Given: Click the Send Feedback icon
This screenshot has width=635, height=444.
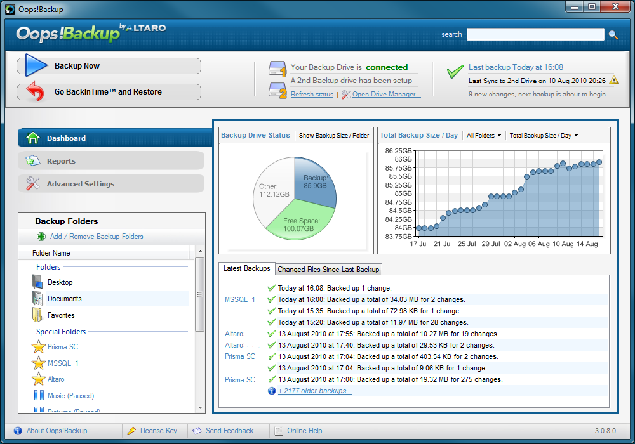Looking at the screenshot, I should (x=197, y=431).
